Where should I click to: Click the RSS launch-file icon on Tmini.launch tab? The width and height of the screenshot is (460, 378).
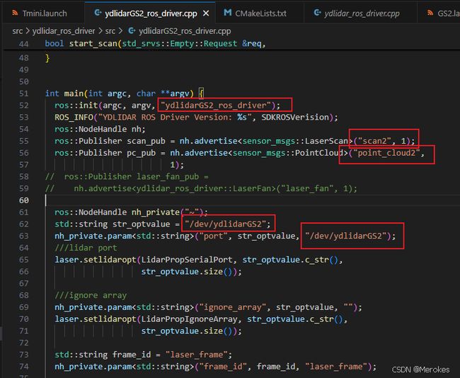pos(15,13)
